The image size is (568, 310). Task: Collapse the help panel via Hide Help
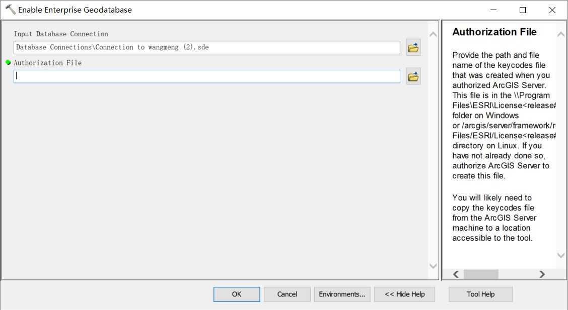[x=405, y=294]
